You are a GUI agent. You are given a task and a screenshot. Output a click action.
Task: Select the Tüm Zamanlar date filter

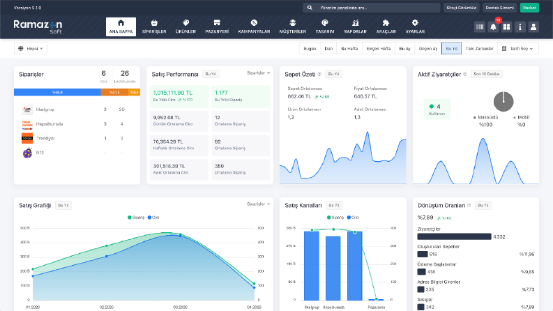coord(479,48)
